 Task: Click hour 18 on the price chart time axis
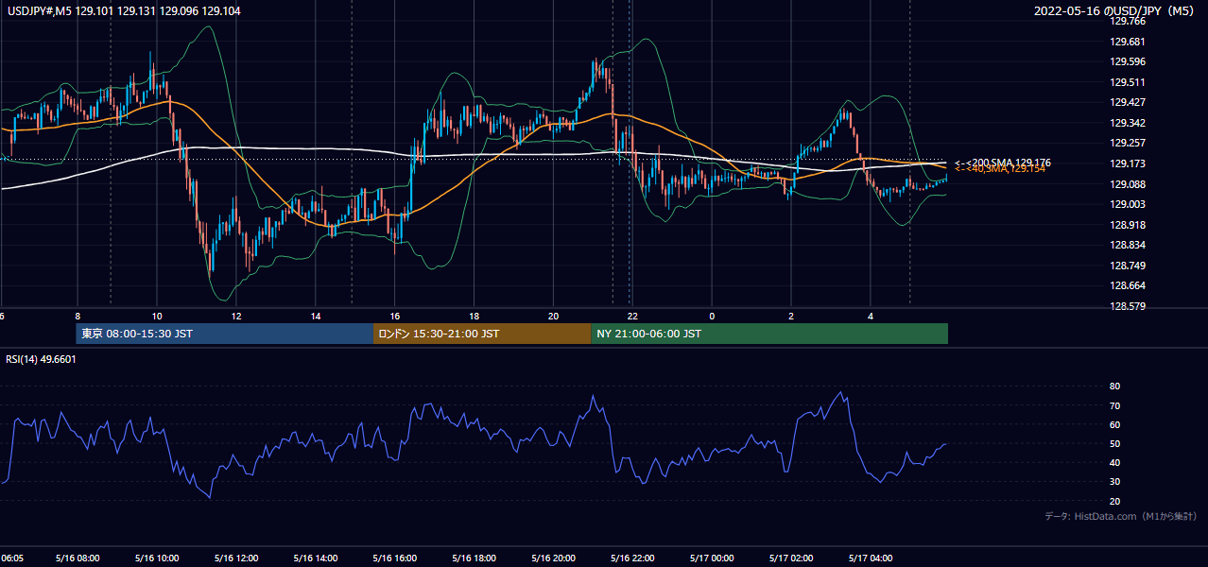click(x=475, y=316)
